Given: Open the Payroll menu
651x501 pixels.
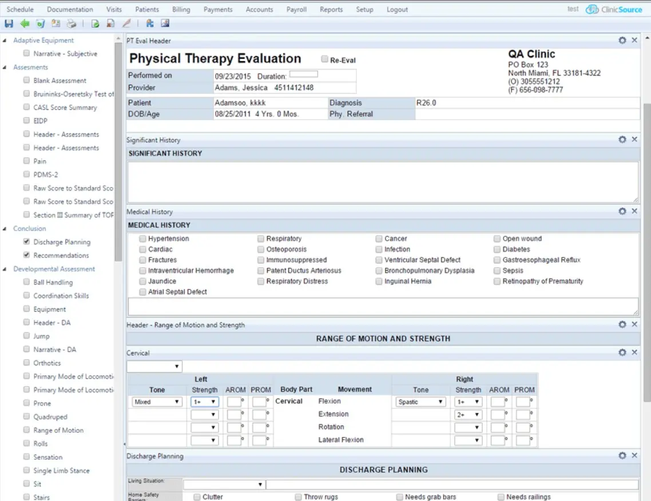Looking at the screenshot, I should point(296,9).
